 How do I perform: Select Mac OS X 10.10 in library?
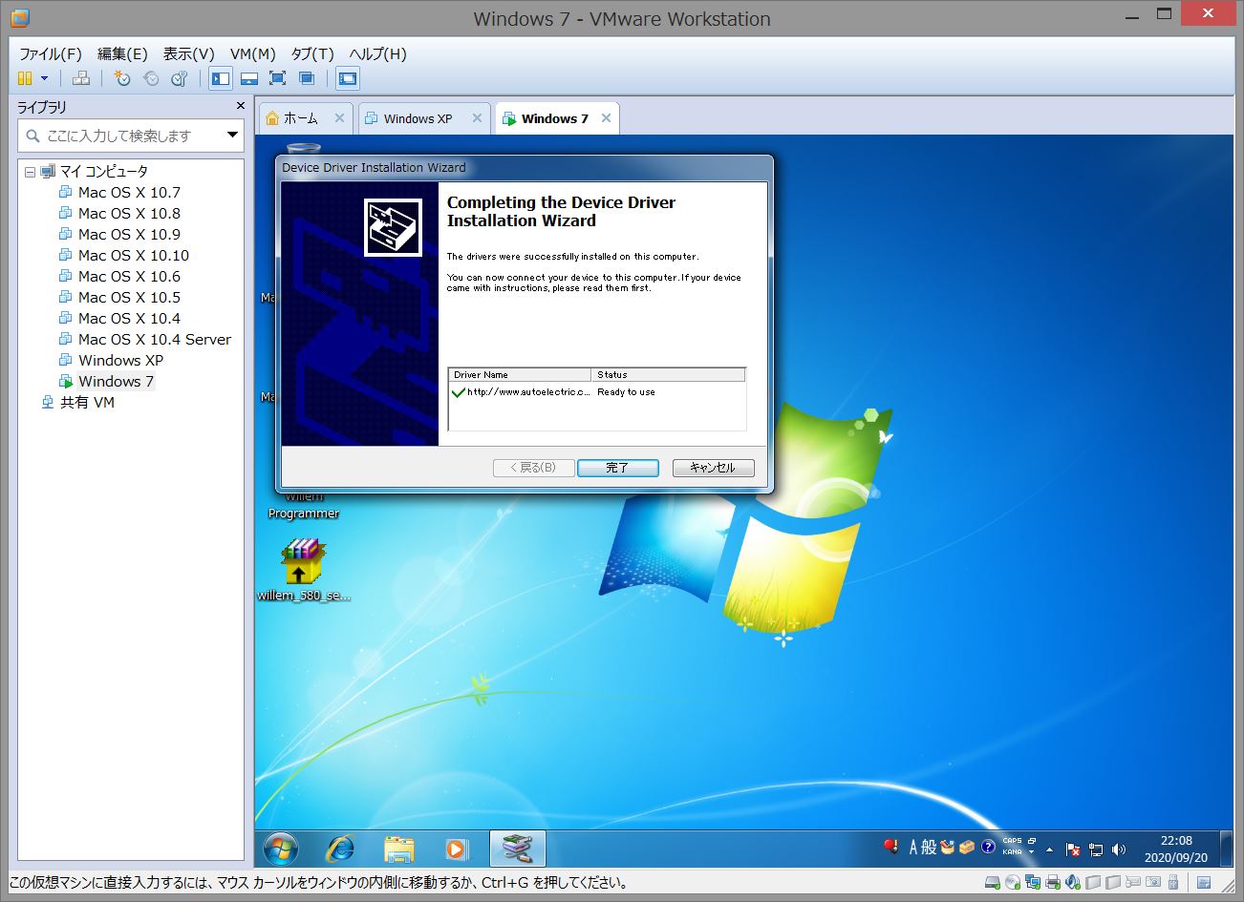(134, 255)
